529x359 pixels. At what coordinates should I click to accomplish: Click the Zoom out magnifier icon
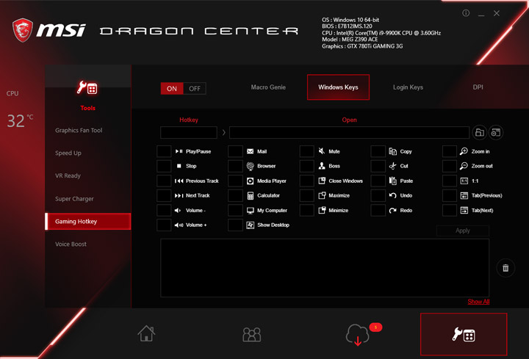pos(464,166)
